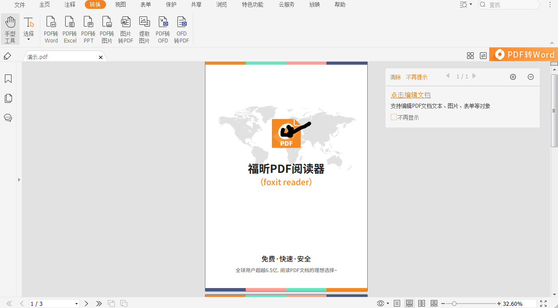This screenshot has height=308, width=558.
Task: Convert PDF to PPT
Action: tap(88, 30)
